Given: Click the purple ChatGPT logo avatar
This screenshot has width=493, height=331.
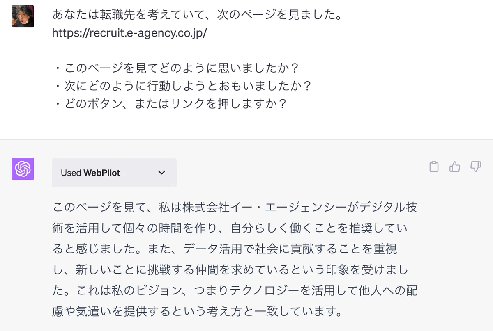Looking at the screenshot, I should coord(23,169).
